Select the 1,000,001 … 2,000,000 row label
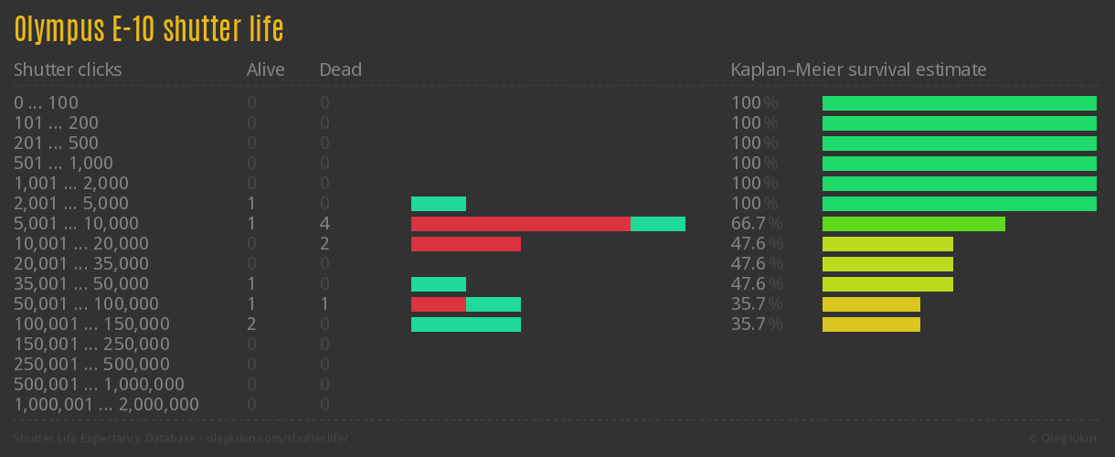This screenshot has width=1115, height=457. tap(106, 405)
